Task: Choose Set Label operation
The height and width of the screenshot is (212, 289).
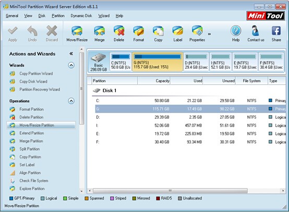Action: click(x=27, y=165)
